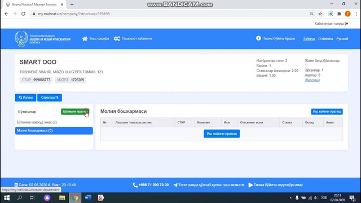Screen dimensions: 361x203
Task: Open the browser extensions puzzle icon
Action: (x=339, y=14)
